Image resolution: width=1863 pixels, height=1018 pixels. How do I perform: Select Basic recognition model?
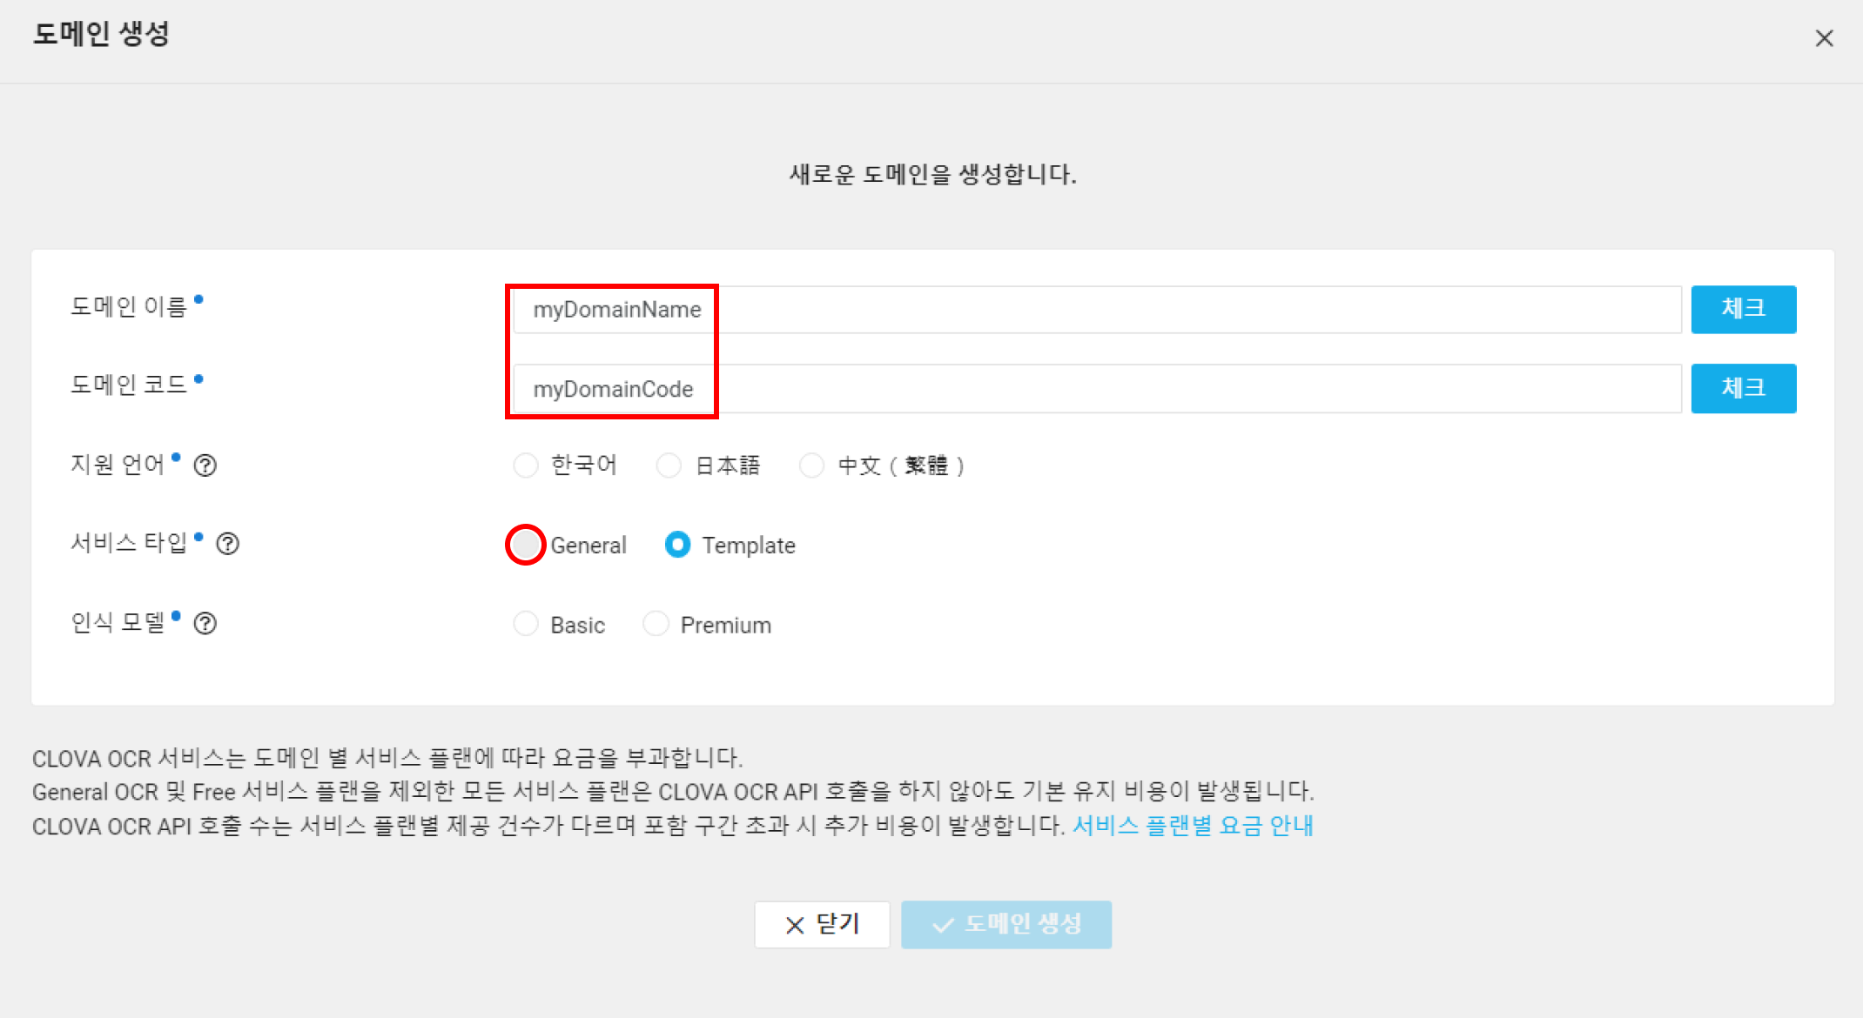526,624
